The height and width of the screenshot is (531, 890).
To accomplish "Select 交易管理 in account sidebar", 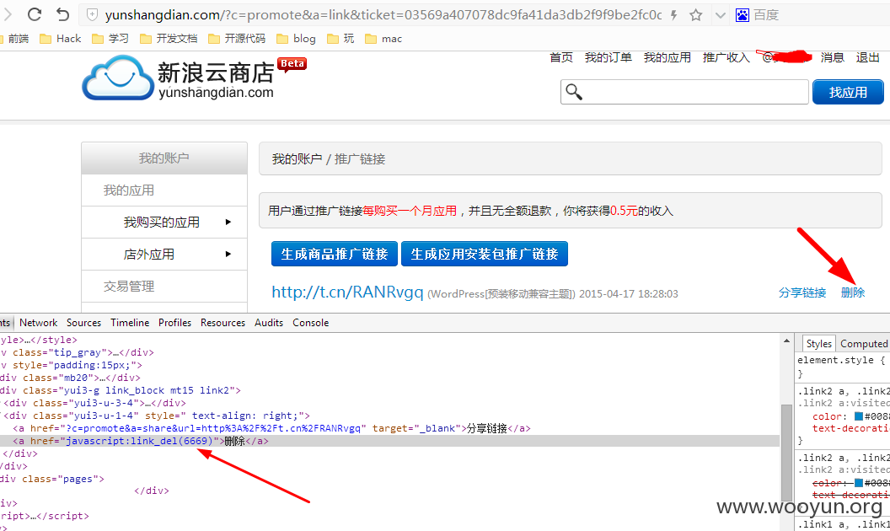I will [129, 287].
